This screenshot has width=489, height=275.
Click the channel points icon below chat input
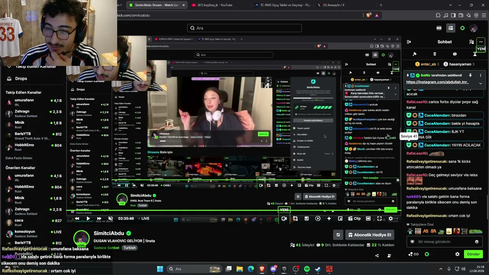413,254
